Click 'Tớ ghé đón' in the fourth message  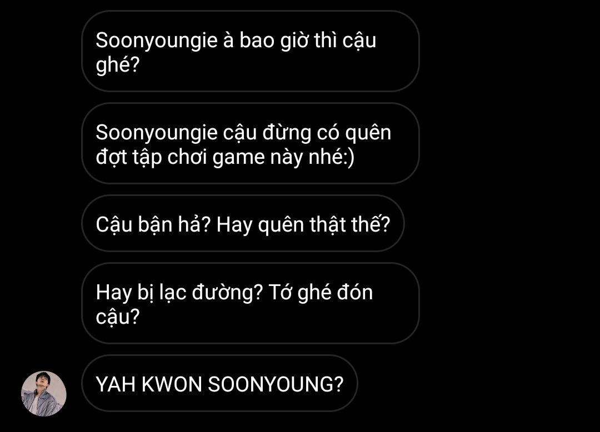[321, 293]
